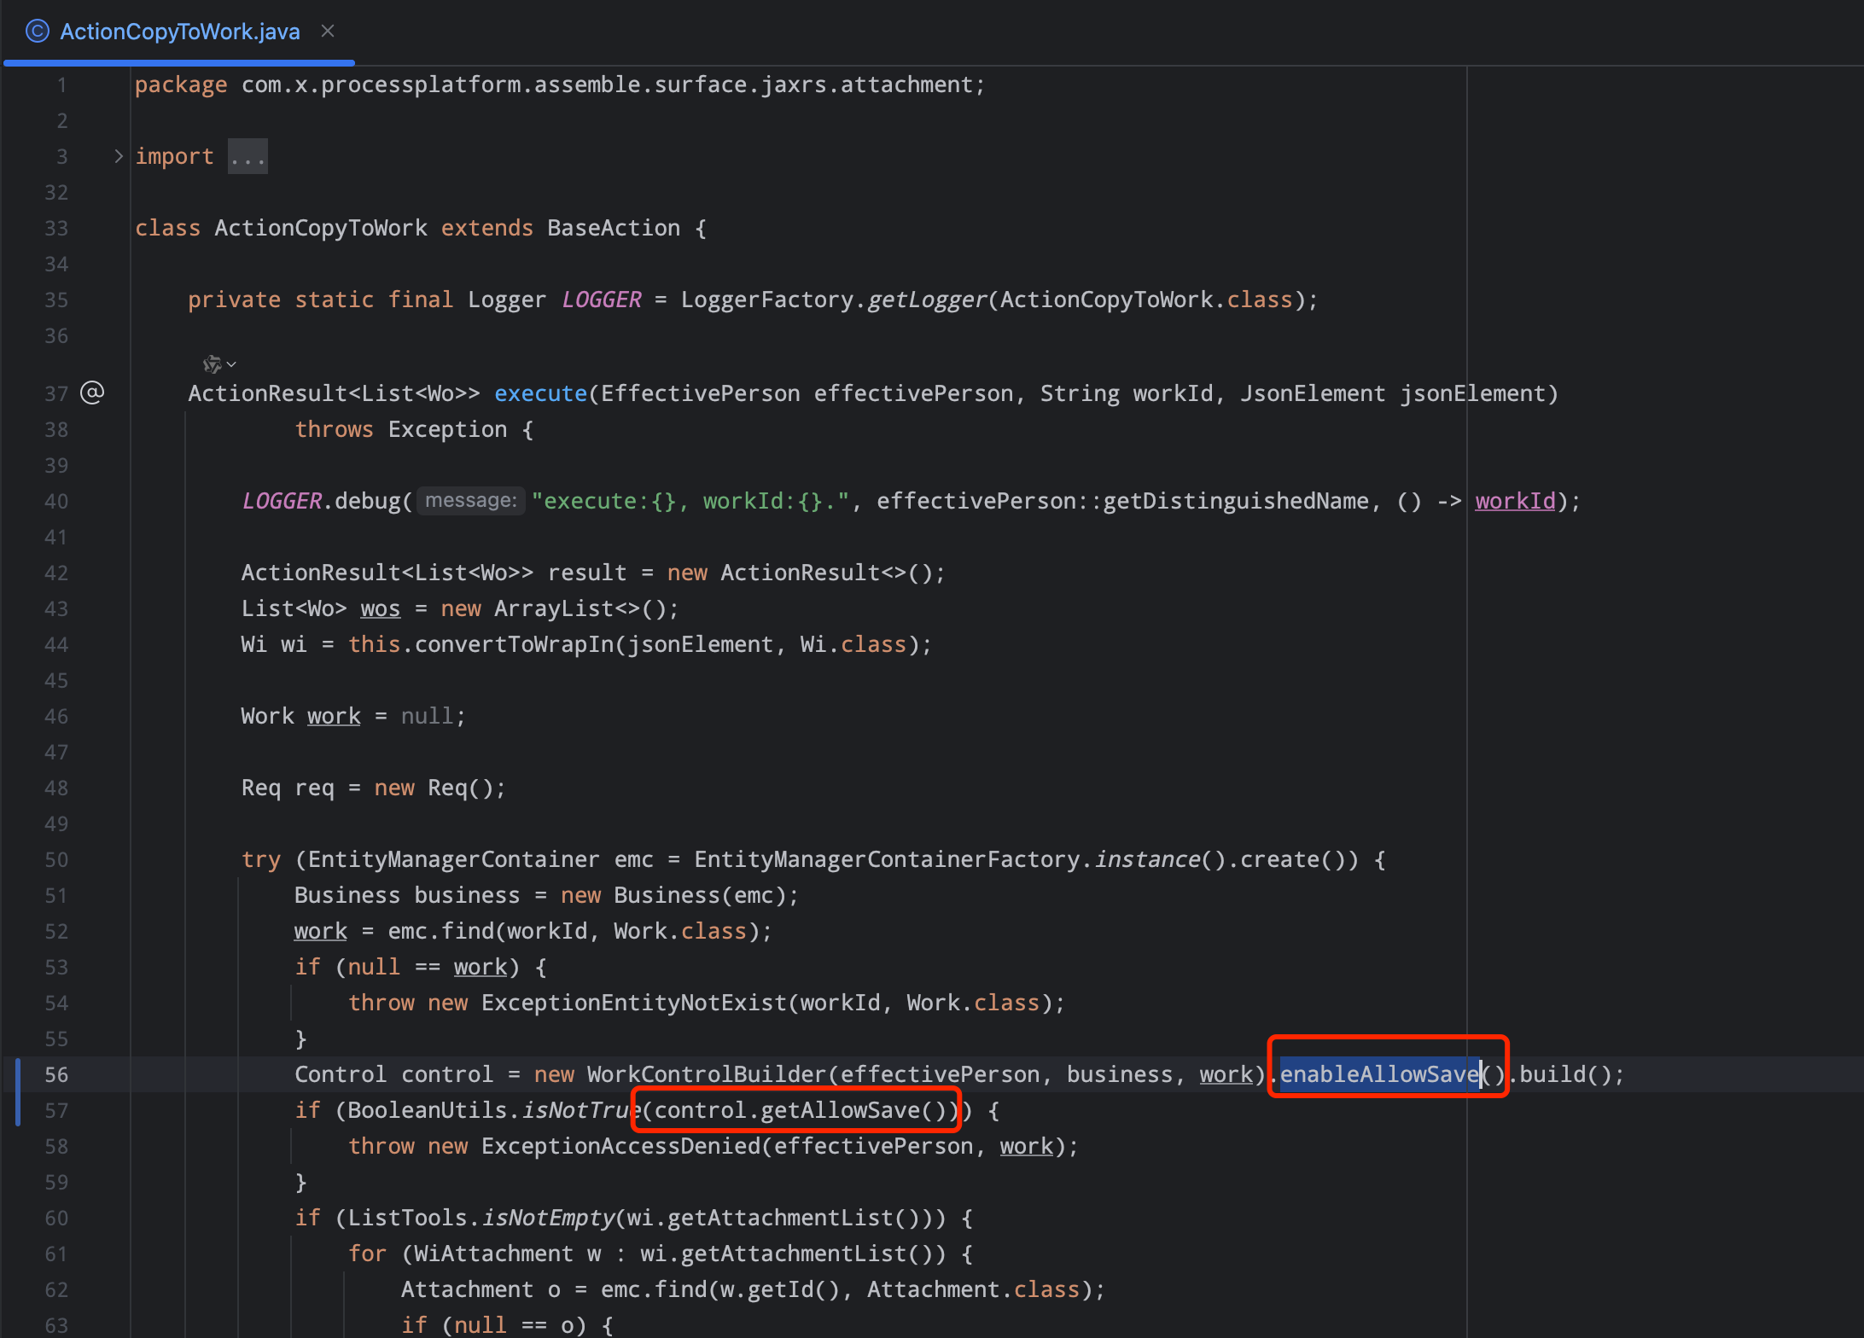Click the highlighted enableAllowSave method call

[1378, 1074]
